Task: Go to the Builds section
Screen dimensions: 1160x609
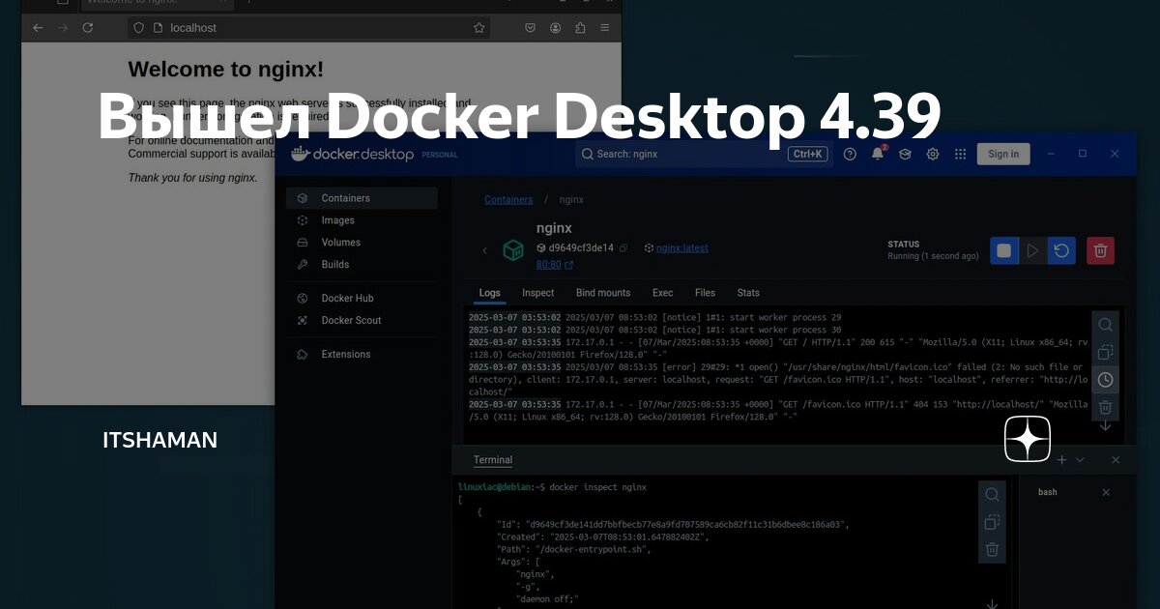Action: tap(335, 264)
